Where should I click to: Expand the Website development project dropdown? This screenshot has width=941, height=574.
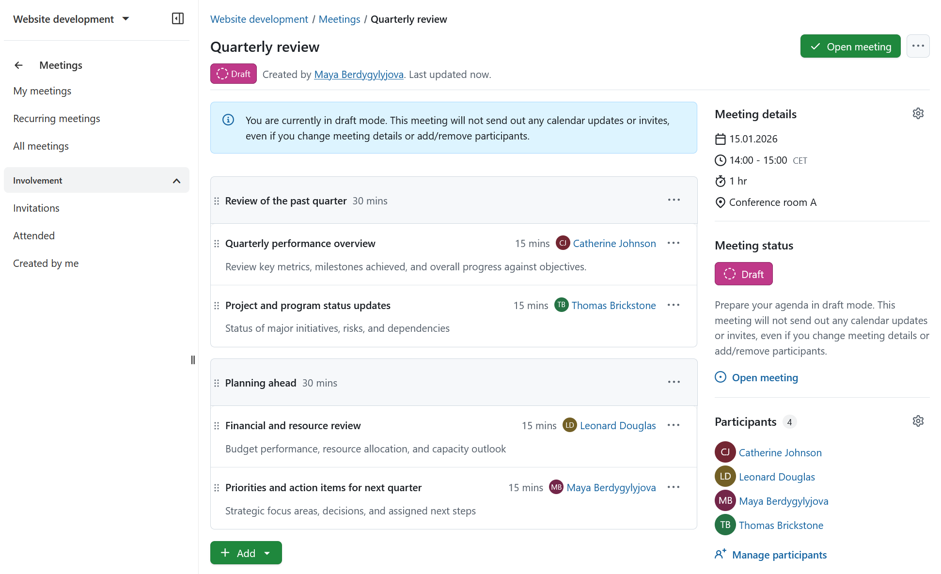coord(125,19)
